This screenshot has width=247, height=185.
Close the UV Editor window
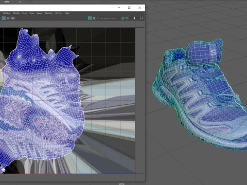139,8
